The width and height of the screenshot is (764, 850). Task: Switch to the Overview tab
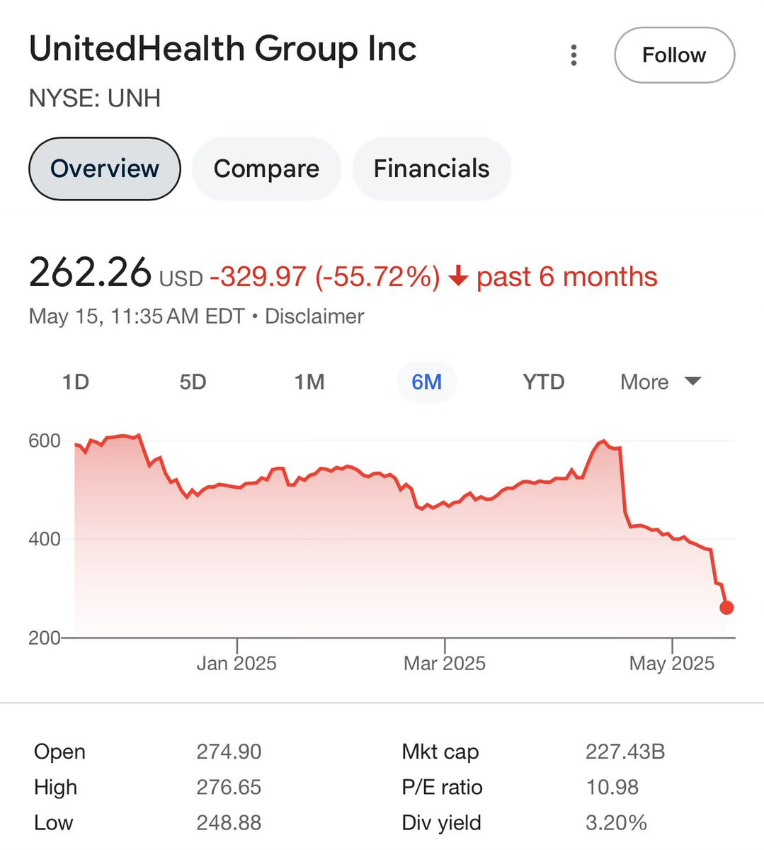click(105, 169)
